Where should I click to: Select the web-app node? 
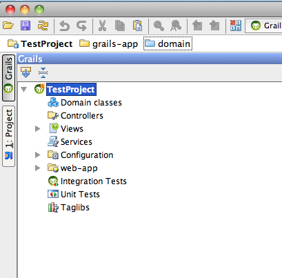click(x=79, y=168)
